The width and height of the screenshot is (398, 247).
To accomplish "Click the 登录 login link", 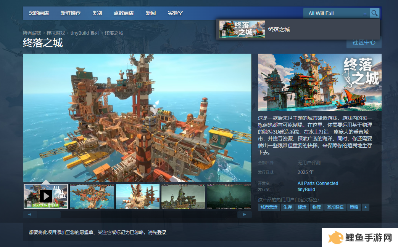I will click(162, 232).
